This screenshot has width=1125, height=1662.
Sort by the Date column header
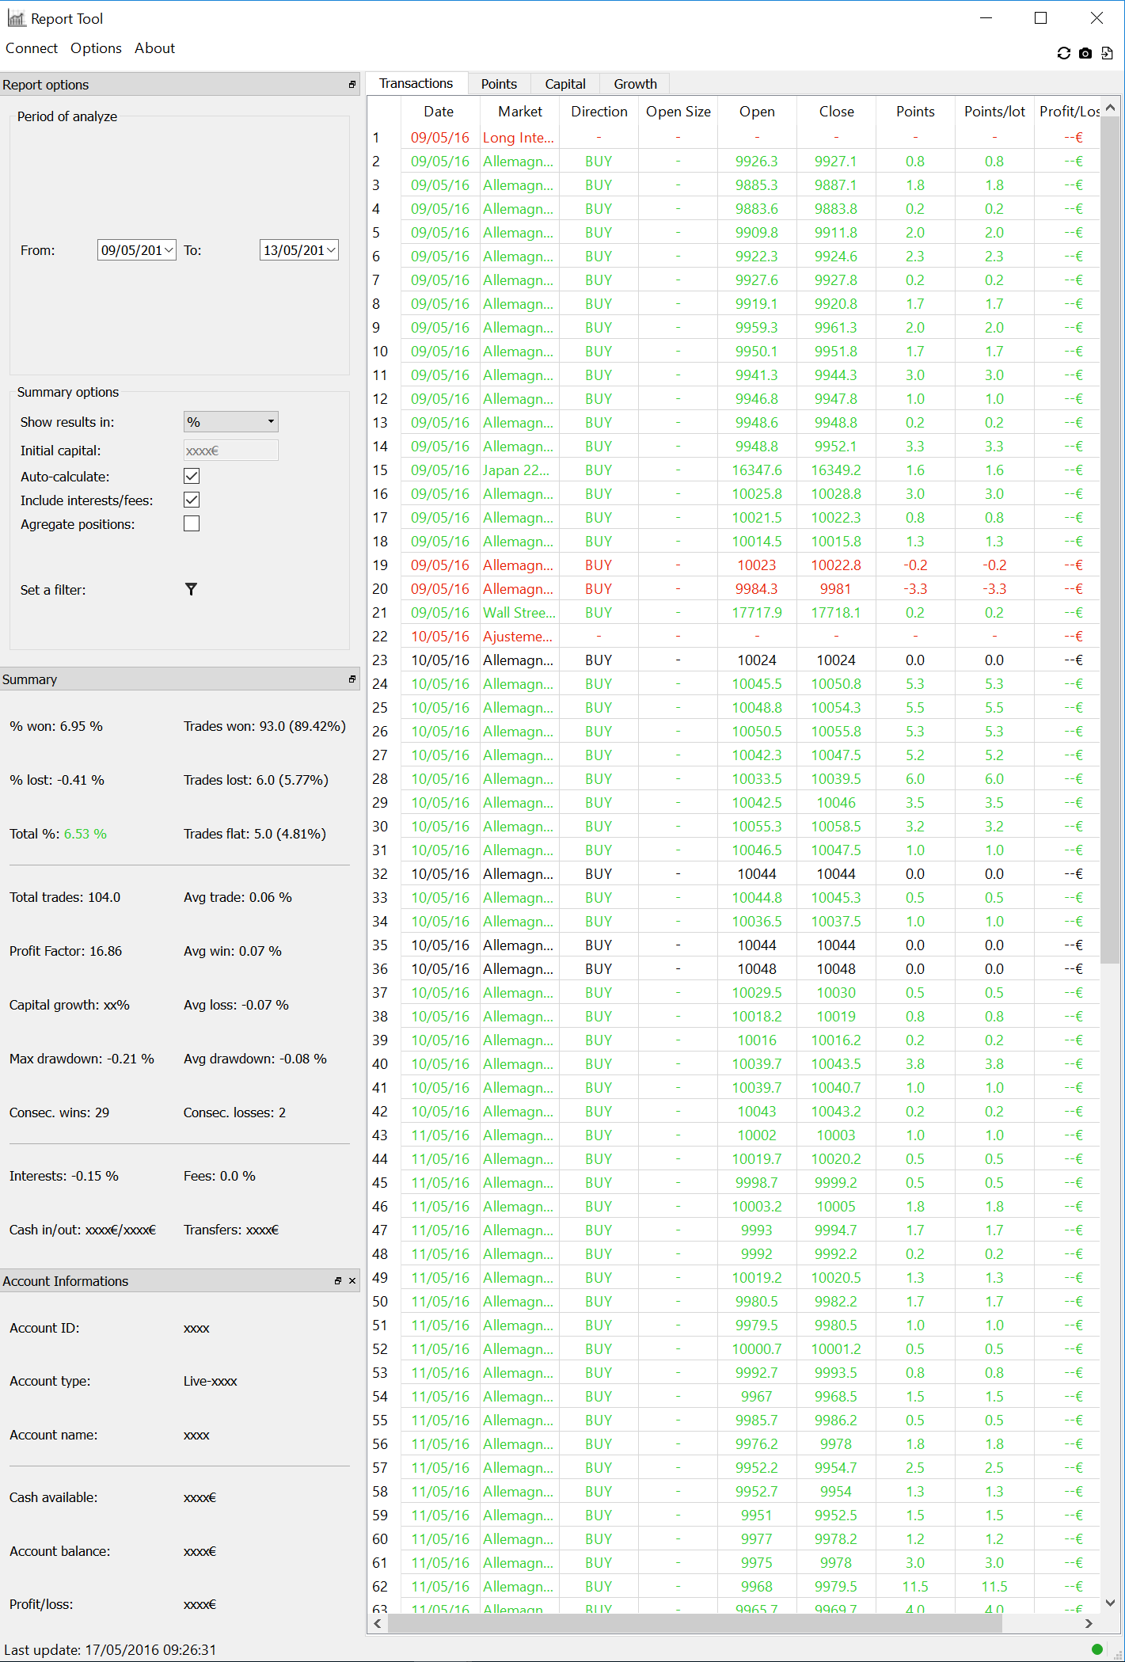[439, 112]
